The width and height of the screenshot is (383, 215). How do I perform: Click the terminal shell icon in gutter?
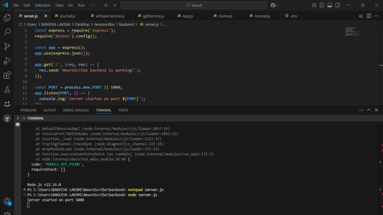[18, 125]
